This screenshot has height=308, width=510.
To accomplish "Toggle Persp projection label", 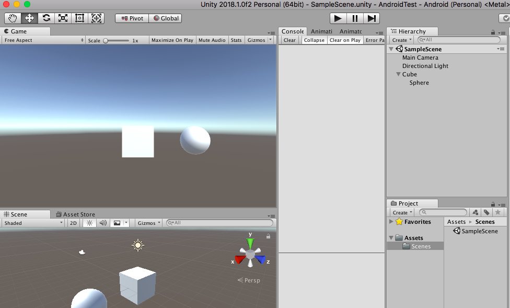I will [249, 280].
